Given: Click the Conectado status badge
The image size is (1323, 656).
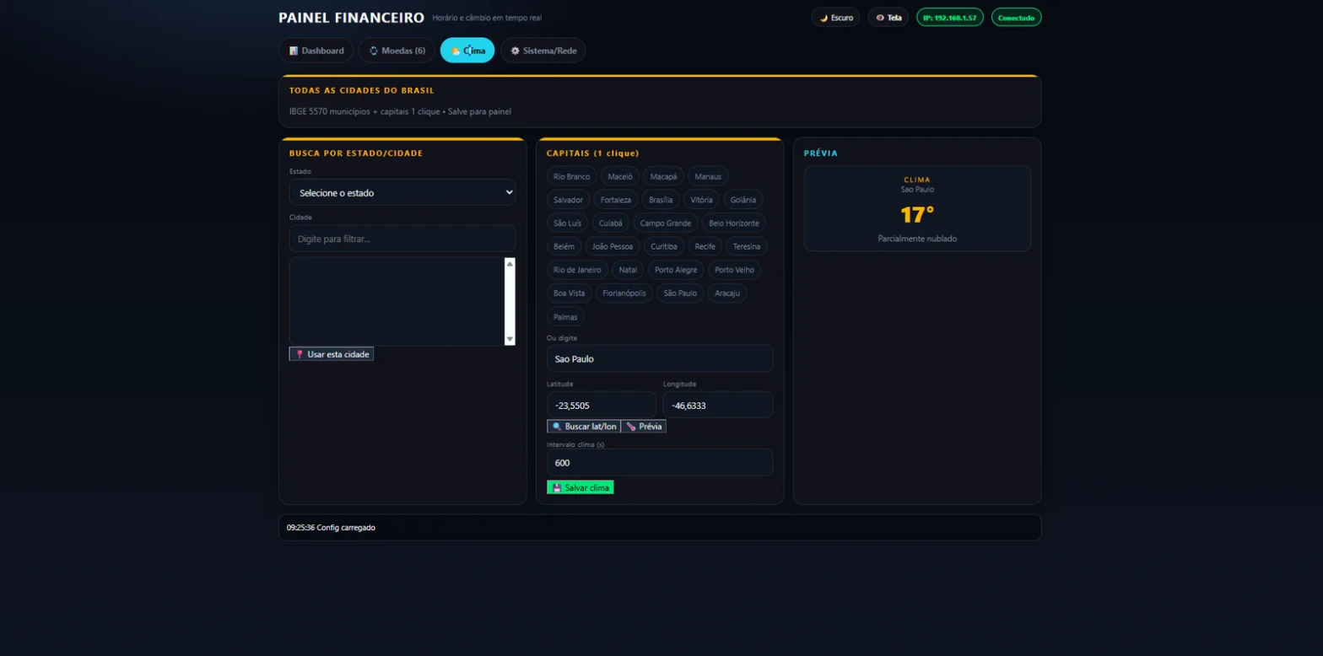Looking at the screenshot, I should click(1016, 17).
